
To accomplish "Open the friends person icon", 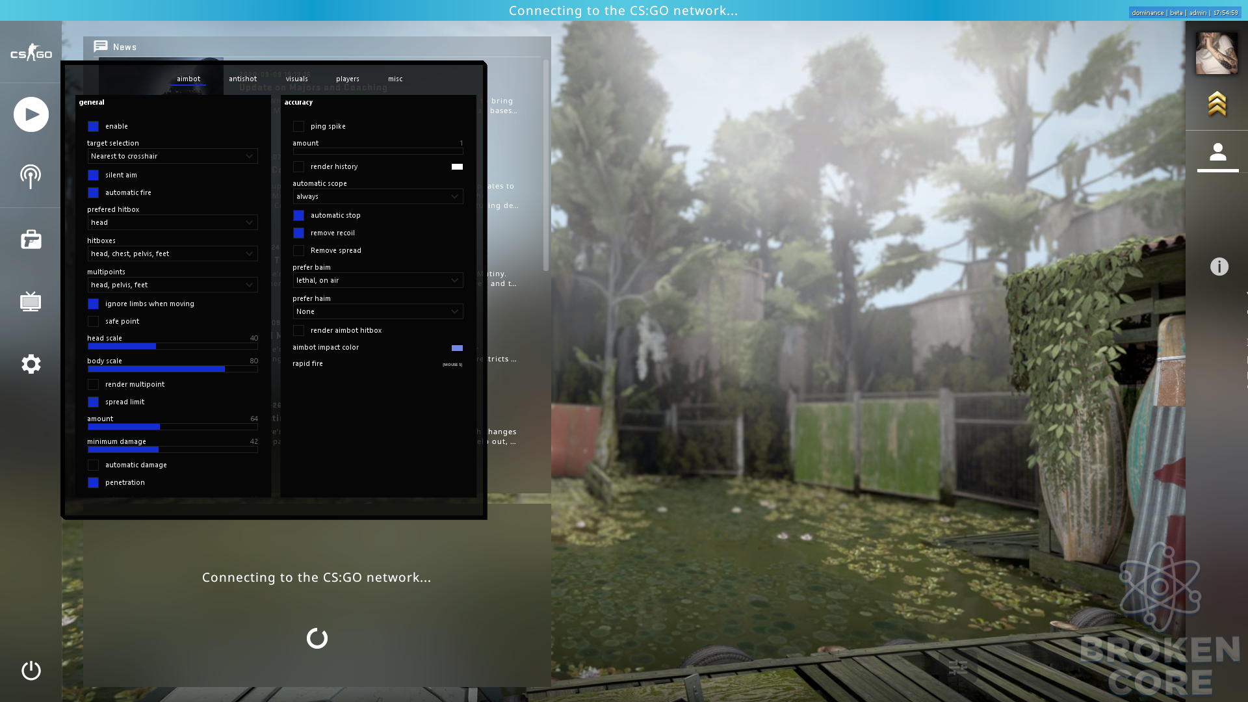I will point(1217,152).
